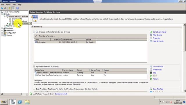
Task: Open the PowerShell taskbar icon
Action: click(x=20, y=102)
